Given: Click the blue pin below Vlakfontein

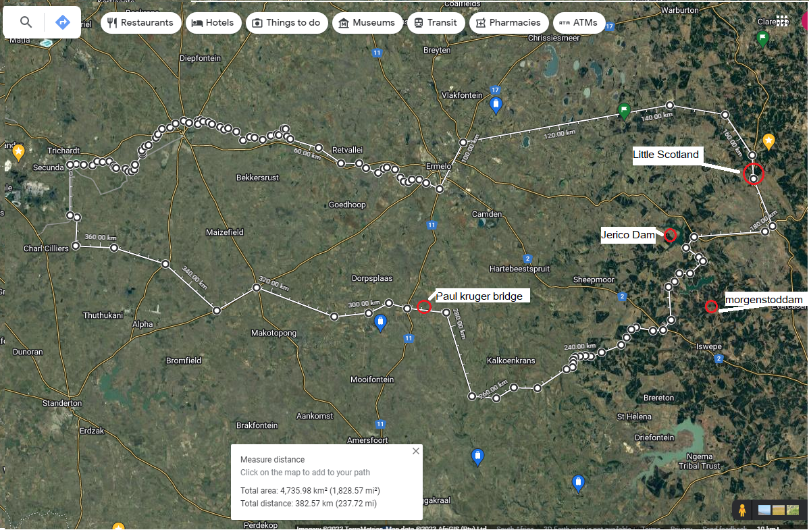Looking at the screenshot, I should (496, 106).
